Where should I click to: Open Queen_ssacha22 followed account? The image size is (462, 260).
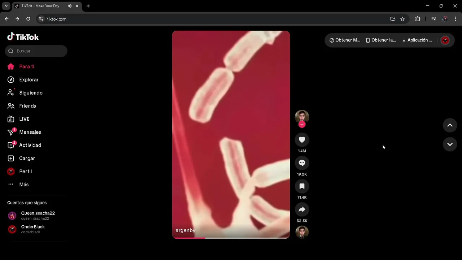coord(36,216)
